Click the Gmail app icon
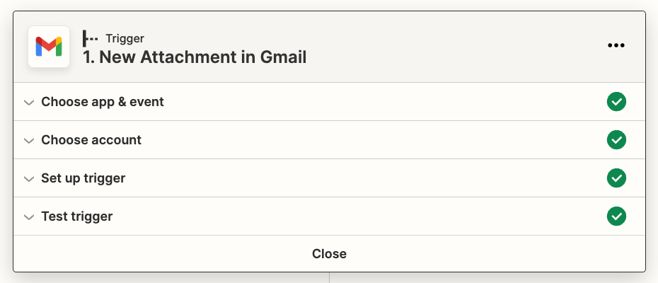658x283 pixels. coord(49,47)
